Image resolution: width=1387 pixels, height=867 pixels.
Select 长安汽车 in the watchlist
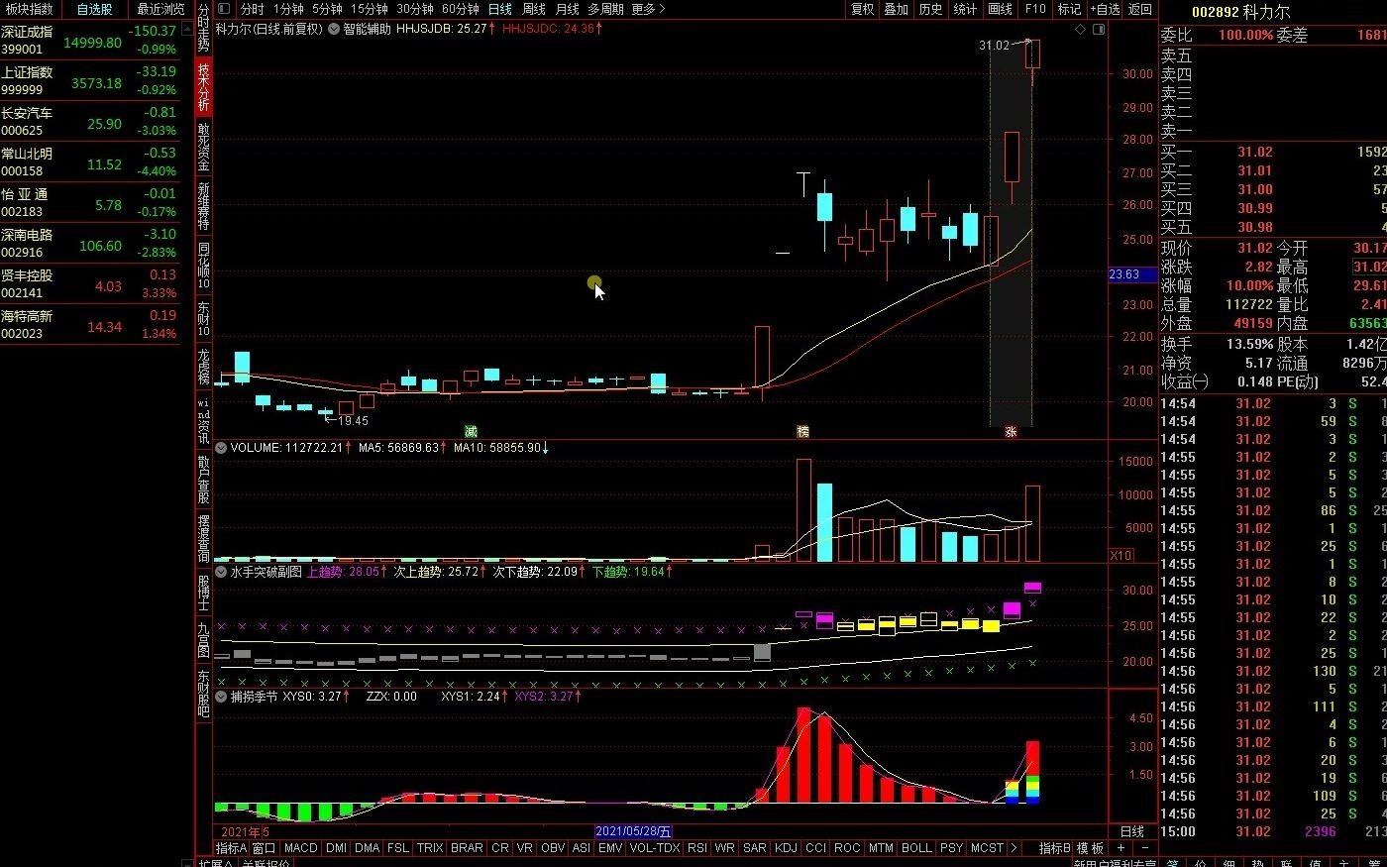coord(90,121)
